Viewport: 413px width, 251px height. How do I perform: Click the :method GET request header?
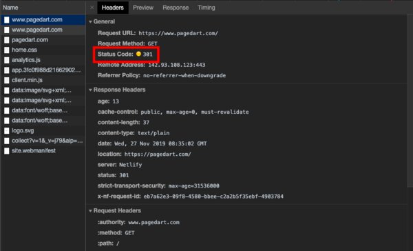coord(116,233)
